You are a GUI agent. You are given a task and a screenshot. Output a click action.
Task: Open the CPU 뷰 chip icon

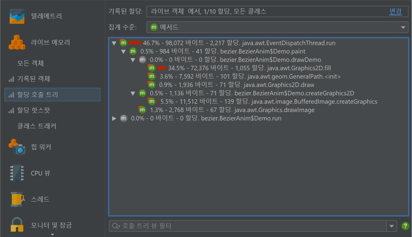17,173
